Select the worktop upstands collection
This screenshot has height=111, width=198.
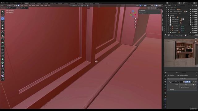tap(176, 25)
